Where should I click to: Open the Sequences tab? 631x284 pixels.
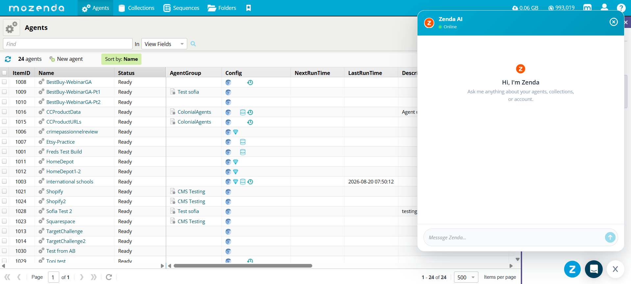coord(181,8)
